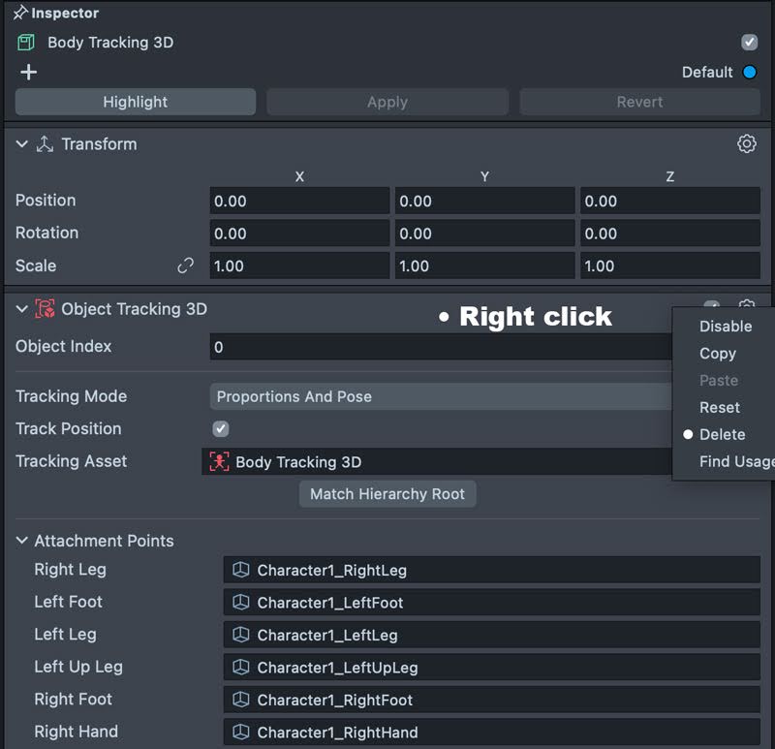This screenshot has width=775, height=749.
Task: Open the Transform settings gear
Action: coord(746,144)
